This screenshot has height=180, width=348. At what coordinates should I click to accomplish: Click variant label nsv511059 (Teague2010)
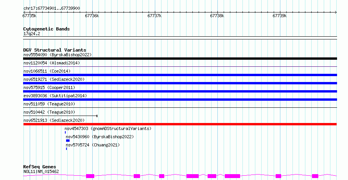pos(49,104)
